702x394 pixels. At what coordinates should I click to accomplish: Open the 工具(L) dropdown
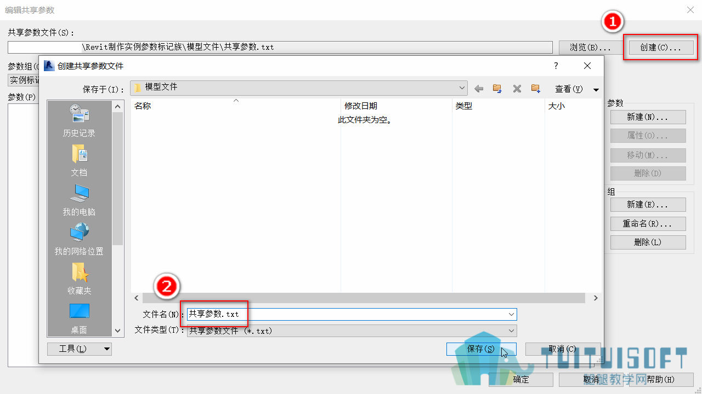coord(80,349)
